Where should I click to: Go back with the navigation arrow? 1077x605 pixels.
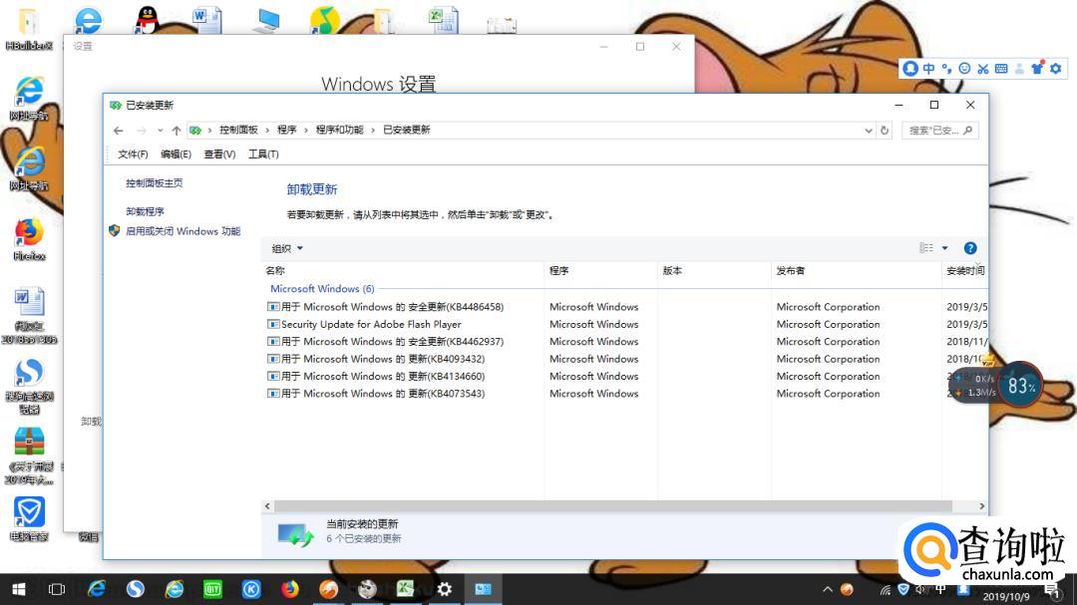point(118,130)
